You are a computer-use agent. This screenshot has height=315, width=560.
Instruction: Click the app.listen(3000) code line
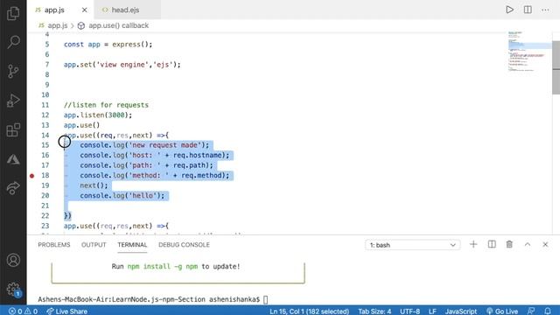(98, 115)
